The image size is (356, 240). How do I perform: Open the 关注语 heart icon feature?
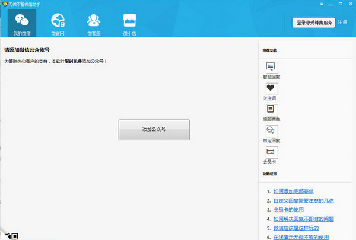pos(271,89)
